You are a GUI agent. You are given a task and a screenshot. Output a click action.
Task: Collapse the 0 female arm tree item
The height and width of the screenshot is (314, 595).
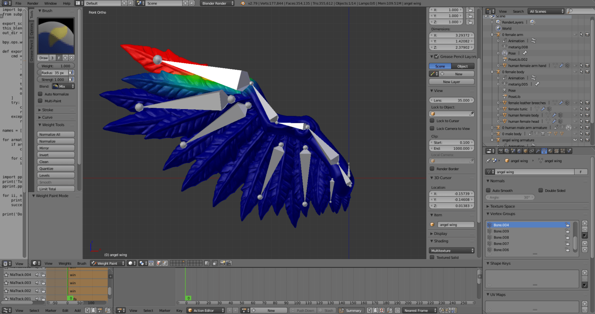(492, 35)
